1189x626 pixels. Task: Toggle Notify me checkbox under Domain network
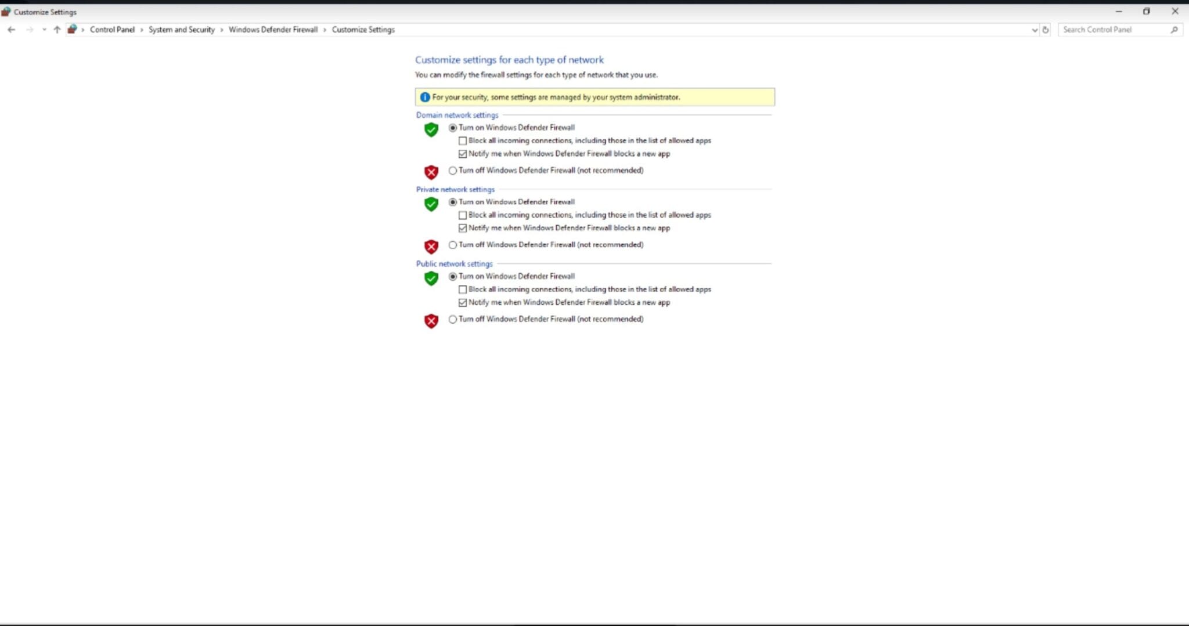point(463,154)
